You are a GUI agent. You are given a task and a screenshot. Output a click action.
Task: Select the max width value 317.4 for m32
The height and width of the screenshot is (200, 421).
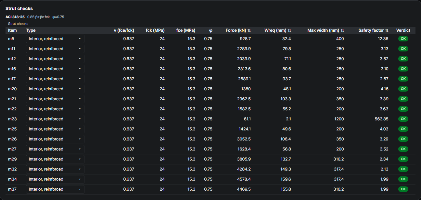pos(338,169)
